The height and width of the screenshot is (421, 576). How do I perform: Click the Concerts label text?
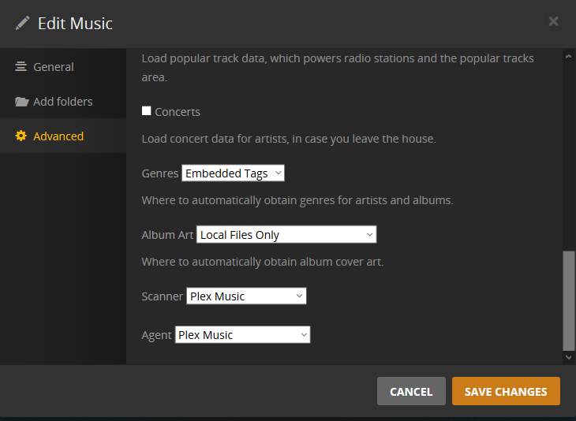point(178,112)
